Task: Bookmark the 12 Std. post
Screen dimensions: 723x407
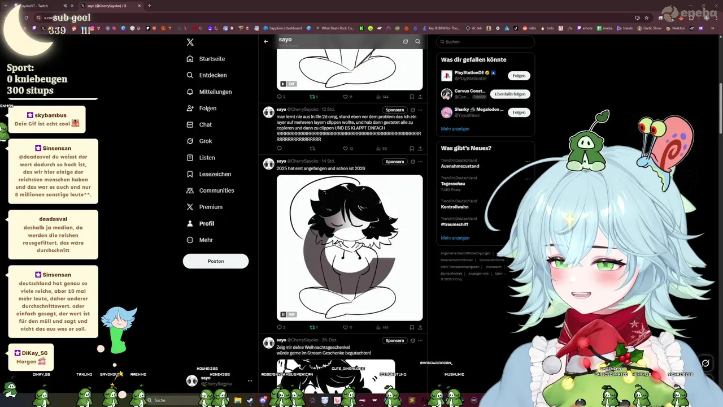Action: (x=412, y=149)
